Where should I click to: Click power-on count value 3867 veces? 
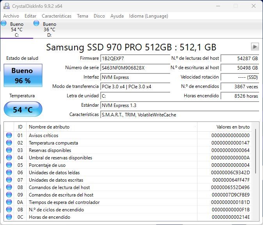click(x=240, y=87)
